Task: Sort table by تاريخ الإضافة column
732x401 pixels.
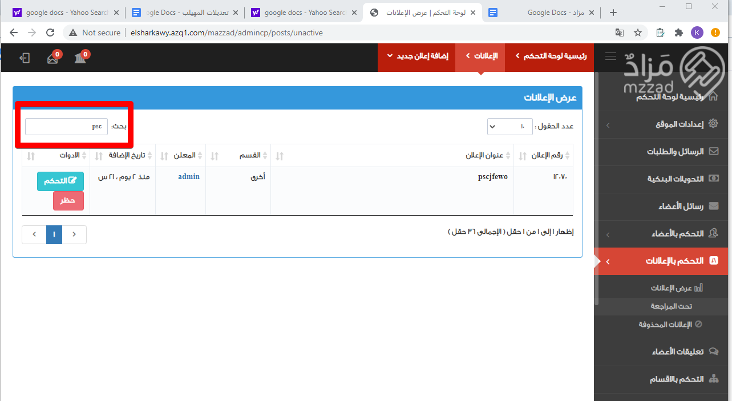Action: (123, 156)
